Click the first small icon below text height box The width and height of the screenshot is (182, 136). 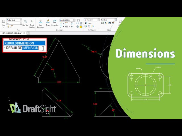click(8, 27)
